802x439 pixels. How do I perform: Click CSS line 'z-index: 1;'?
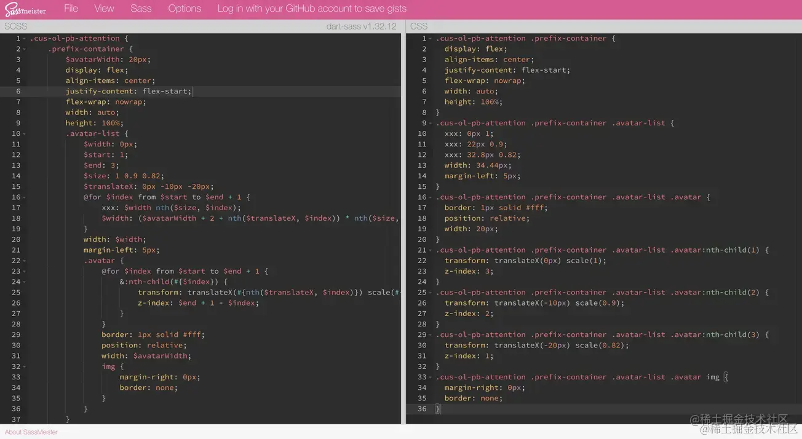tap(469, 356)
